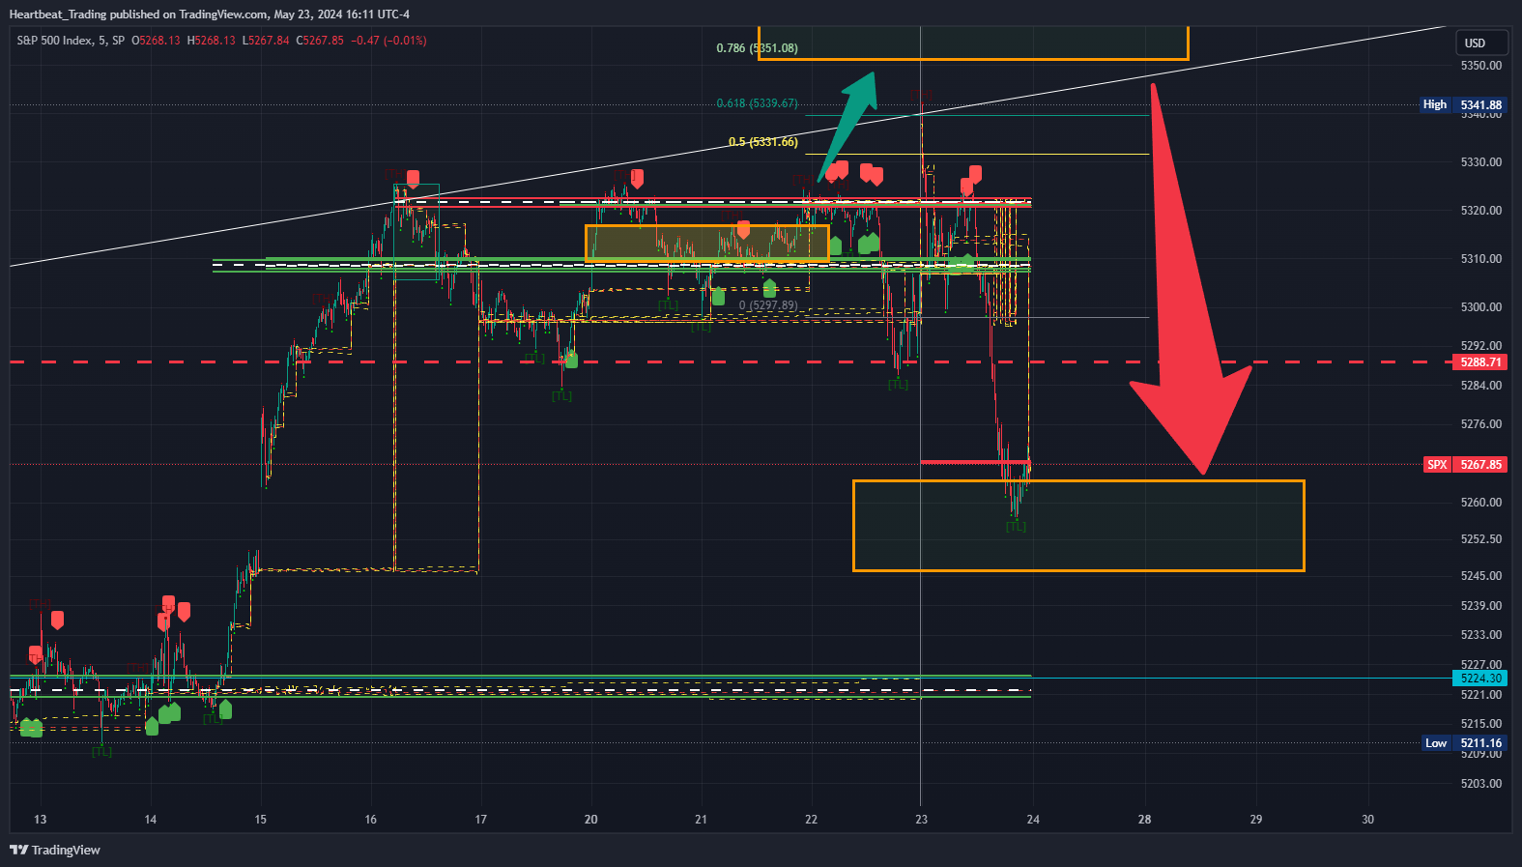Click the TradingView logo in the footer

(x=55, y=851)
